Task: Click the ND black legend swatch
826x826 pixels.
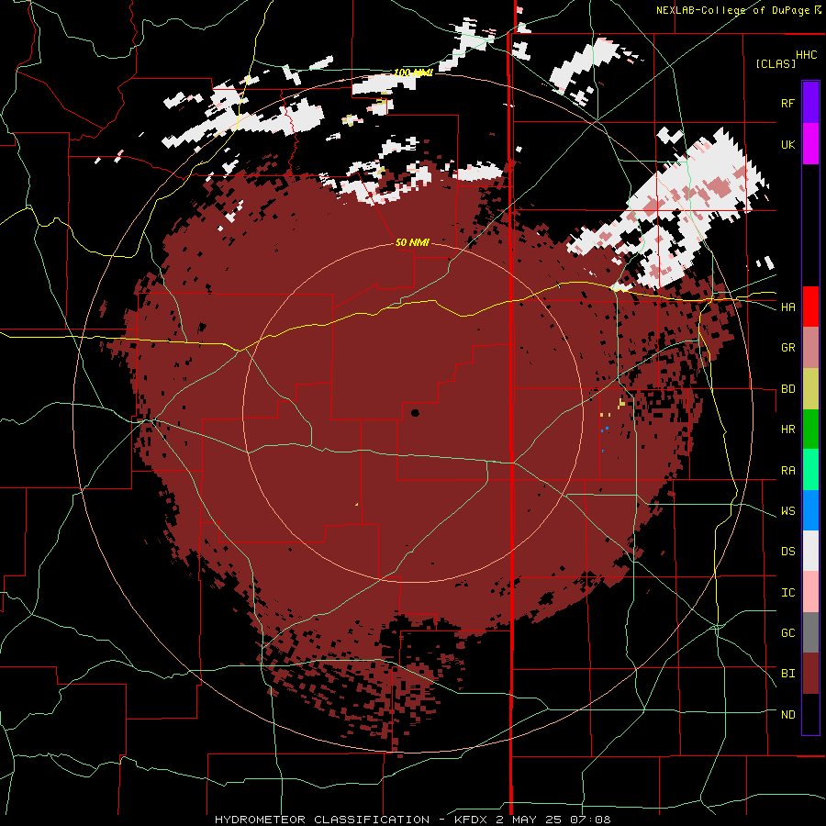Action: (810, 714)
